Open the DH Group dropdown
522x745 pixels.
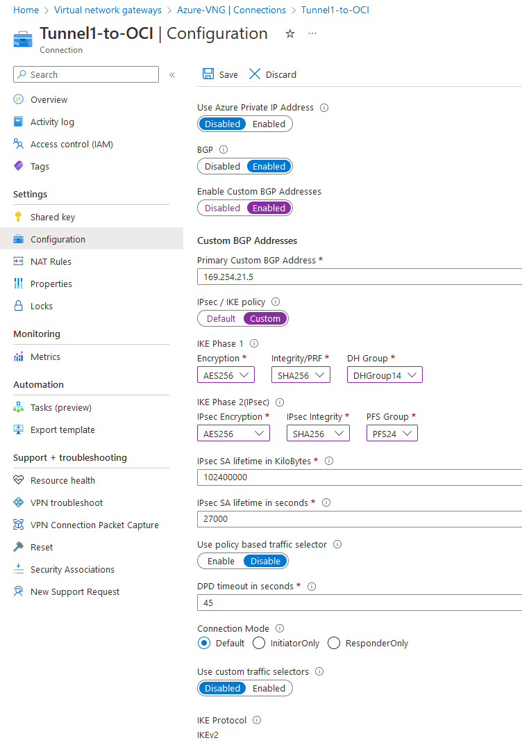385,375
